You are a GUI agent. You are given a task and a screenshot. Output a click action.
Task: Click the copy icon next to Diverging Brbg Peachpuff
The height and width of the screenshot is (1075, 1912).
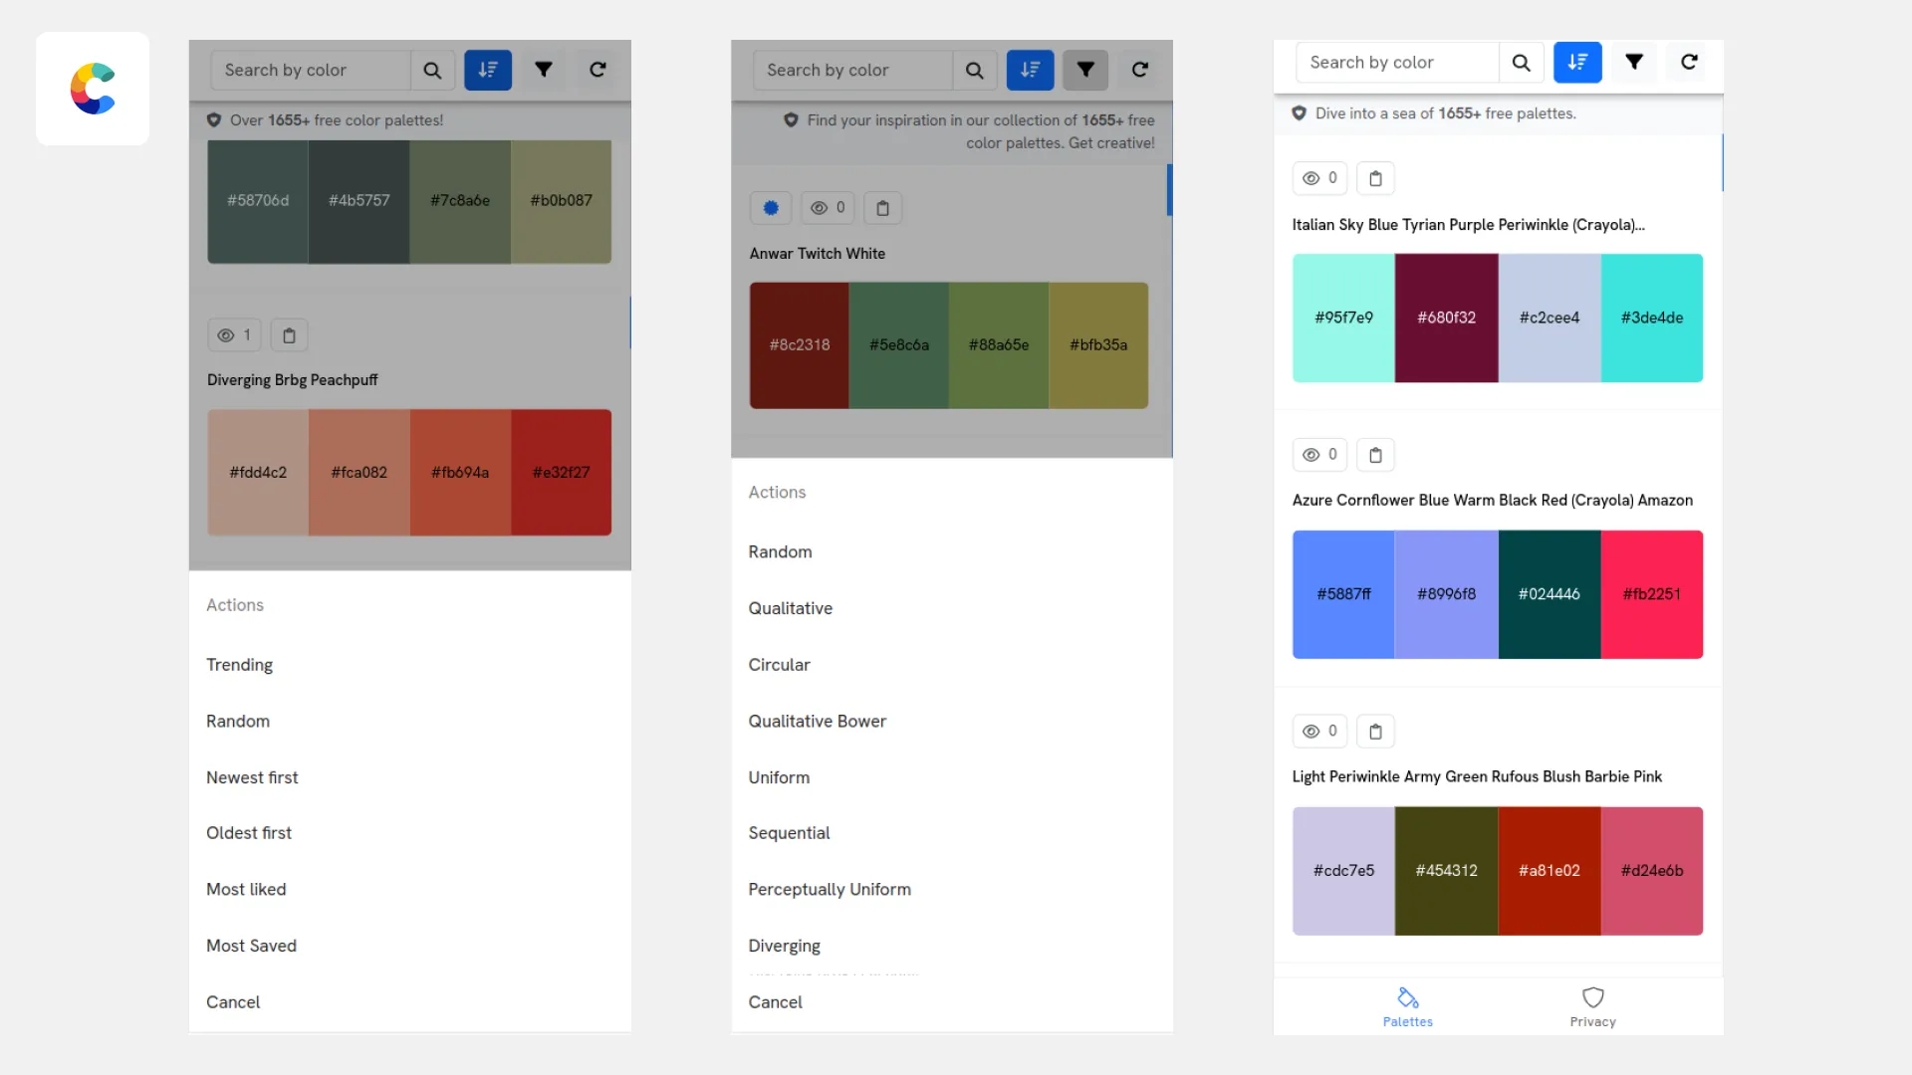pos(289,334)
